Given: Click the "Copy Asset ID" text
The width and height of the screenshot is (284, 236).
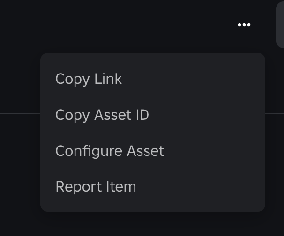Looking at the screenshot, I should tap(102, 115).
